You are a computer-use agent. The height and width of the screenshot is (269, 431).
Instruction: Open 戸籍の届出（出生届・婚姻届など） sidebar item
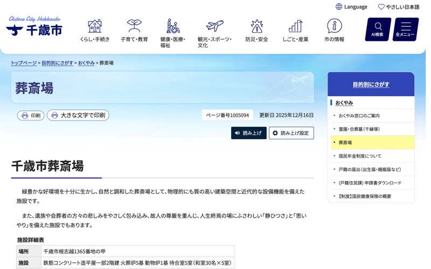tap(372, 169)
